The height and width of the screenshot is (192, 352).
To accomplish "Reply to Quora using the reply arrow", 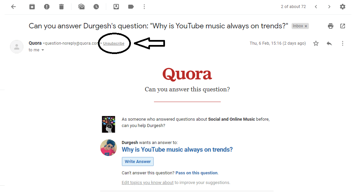I will pyautogui.click(x=329, y=43).
